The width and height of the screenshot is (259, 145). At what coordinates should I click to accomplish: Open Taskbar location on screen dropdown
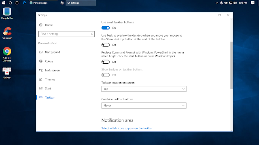pos(144,89)
